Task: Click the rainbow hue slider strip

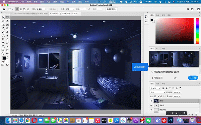Action: (x=197, y=31)
